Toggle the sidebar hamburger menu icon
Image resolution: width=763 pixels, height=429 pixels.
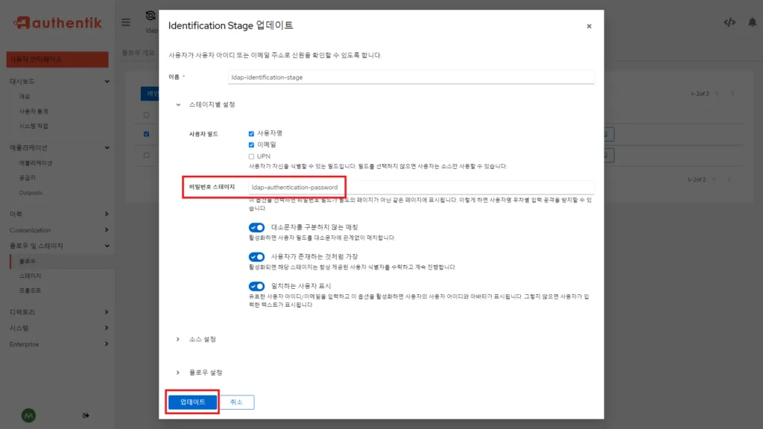click(x=125, y=22)
